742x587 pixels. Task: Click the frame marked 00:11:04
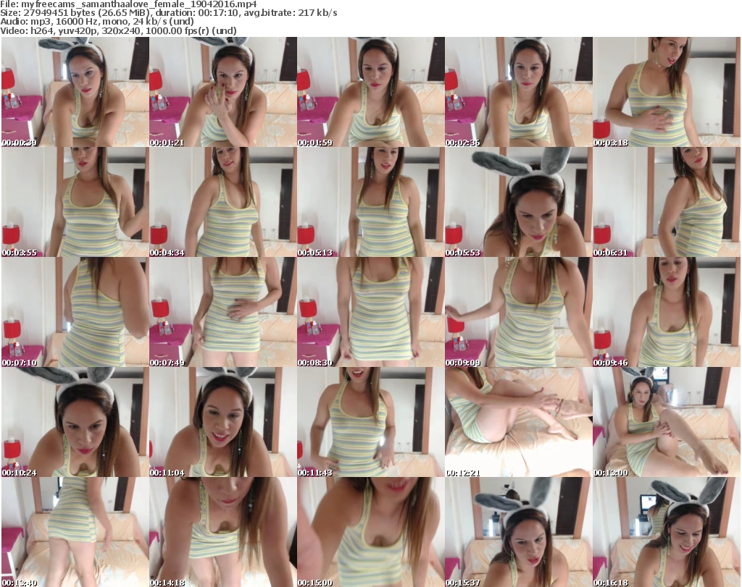coord(223,422)
